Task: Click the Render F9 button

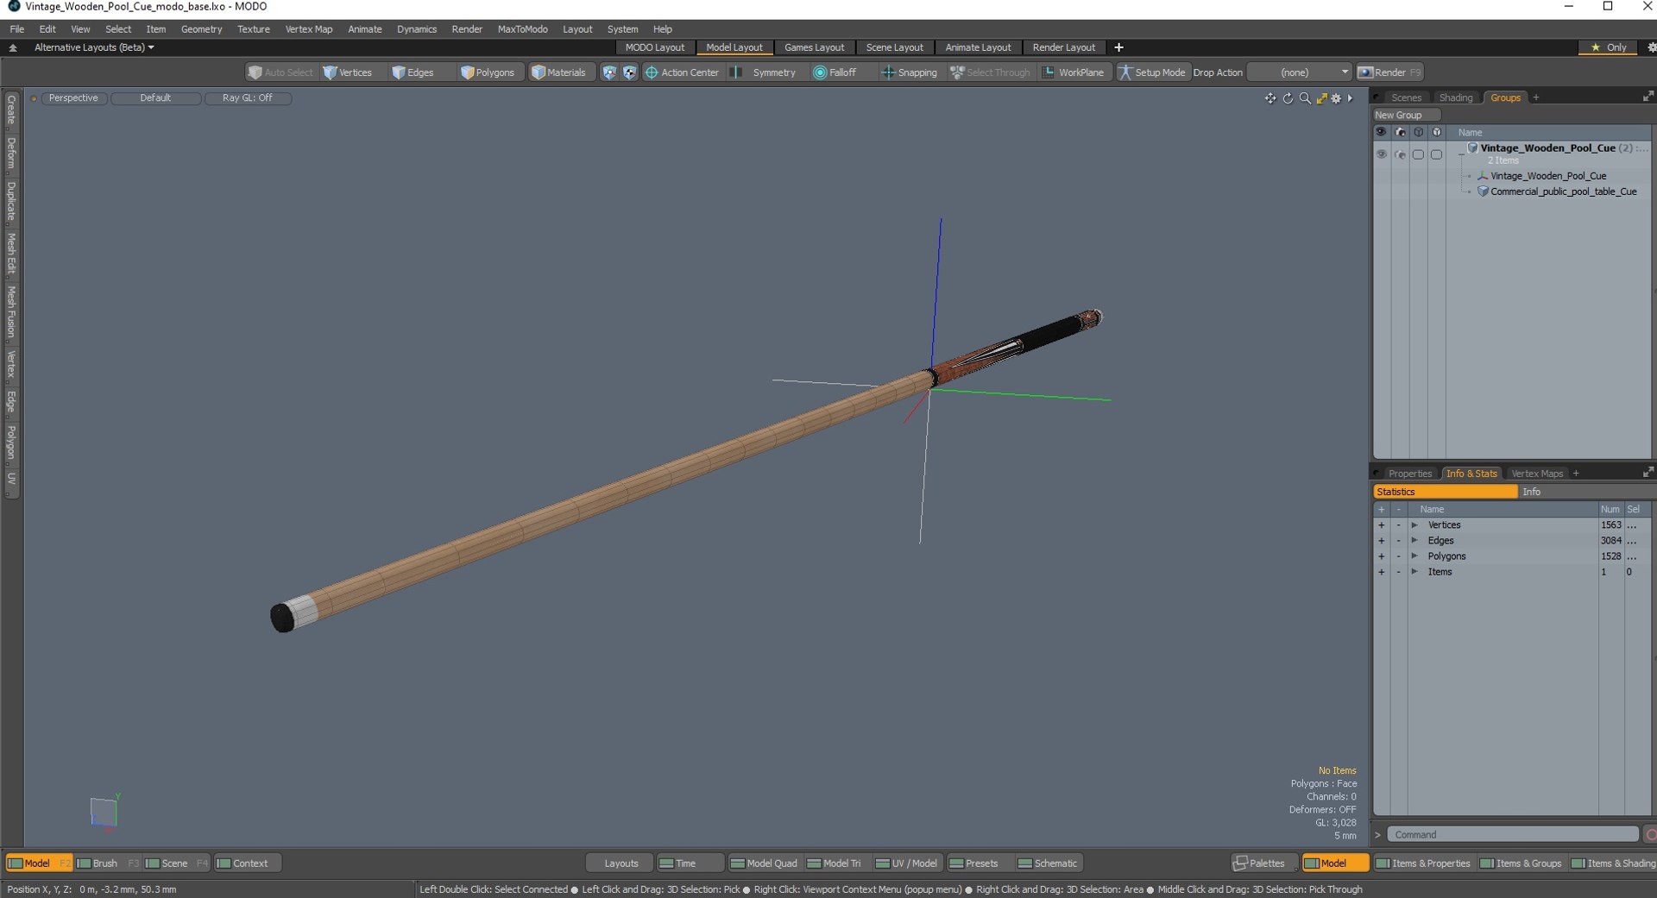Action: click(1389, 72)
